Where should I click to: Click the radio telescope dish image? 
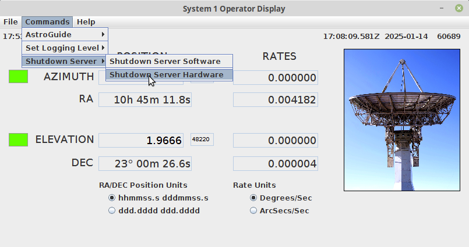[x=401, y=120]
